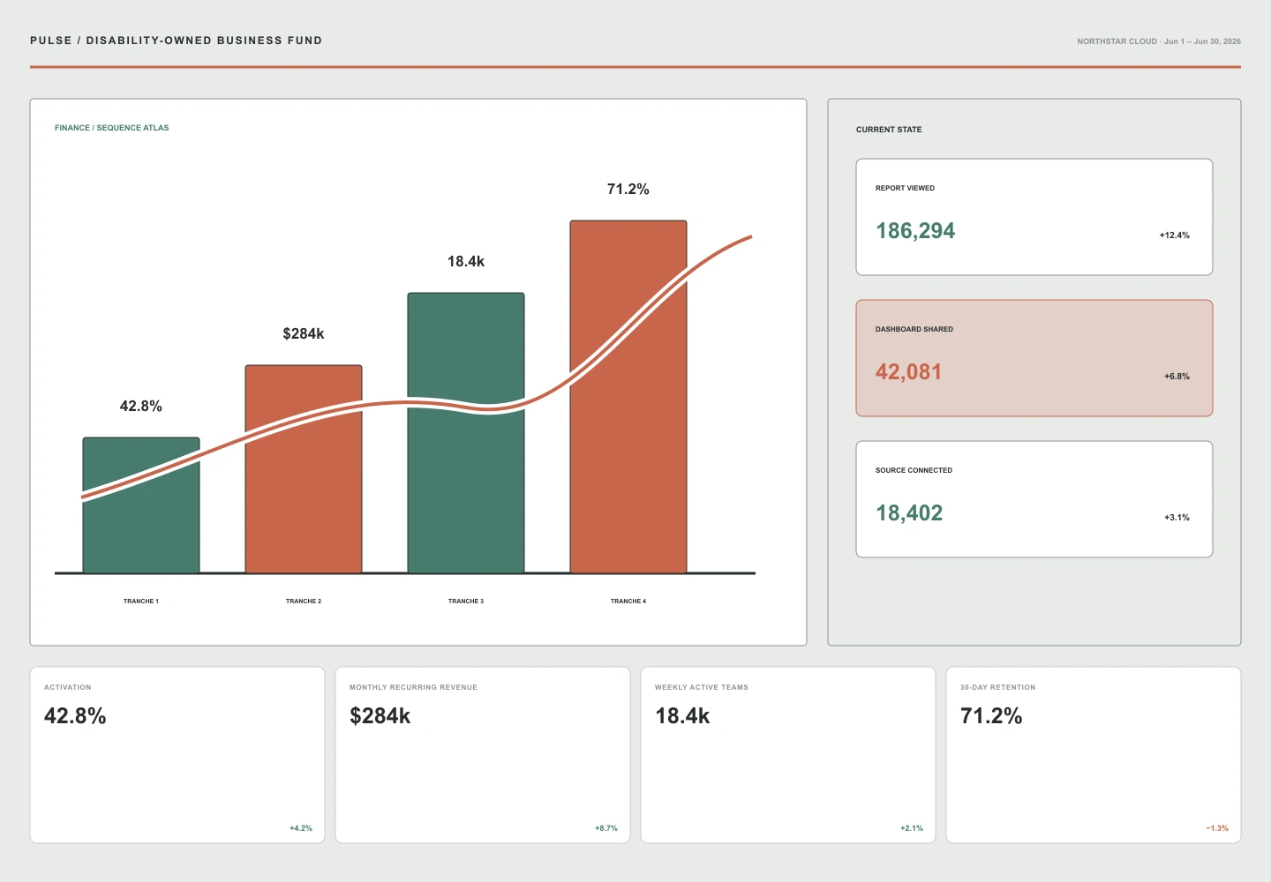The image size is (1271, 882).
Task: Open the 30-Day Retention tile
Action: click(1094, 755)
